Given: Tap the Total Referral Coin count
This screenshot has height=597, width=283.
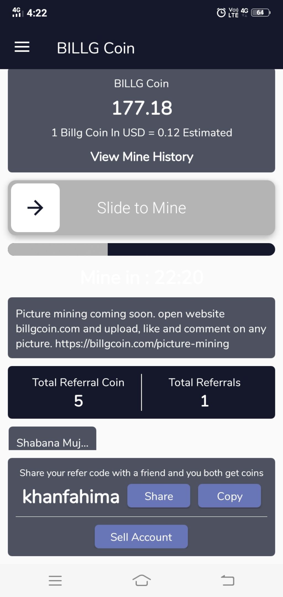Looking at the screenshot, I should pos(78,401).
